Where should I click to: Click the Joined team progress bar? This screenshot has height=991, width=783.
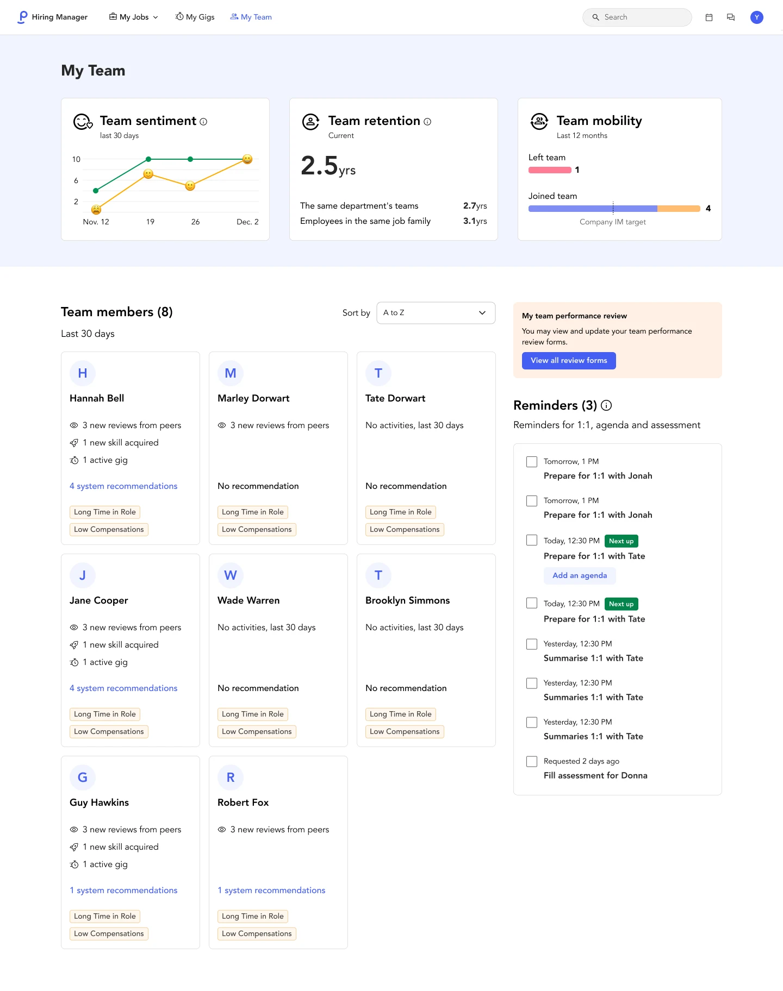pyautogui.click(x=614, y=209)
